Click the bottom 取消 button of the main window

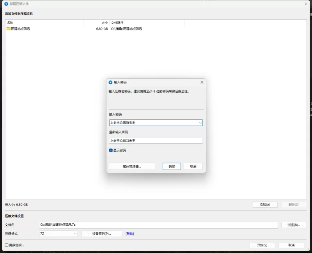point(291,245)
